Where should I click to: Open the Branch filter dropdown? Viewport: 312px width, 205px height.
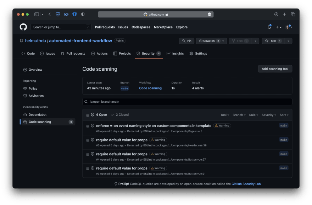click(239, 115)
